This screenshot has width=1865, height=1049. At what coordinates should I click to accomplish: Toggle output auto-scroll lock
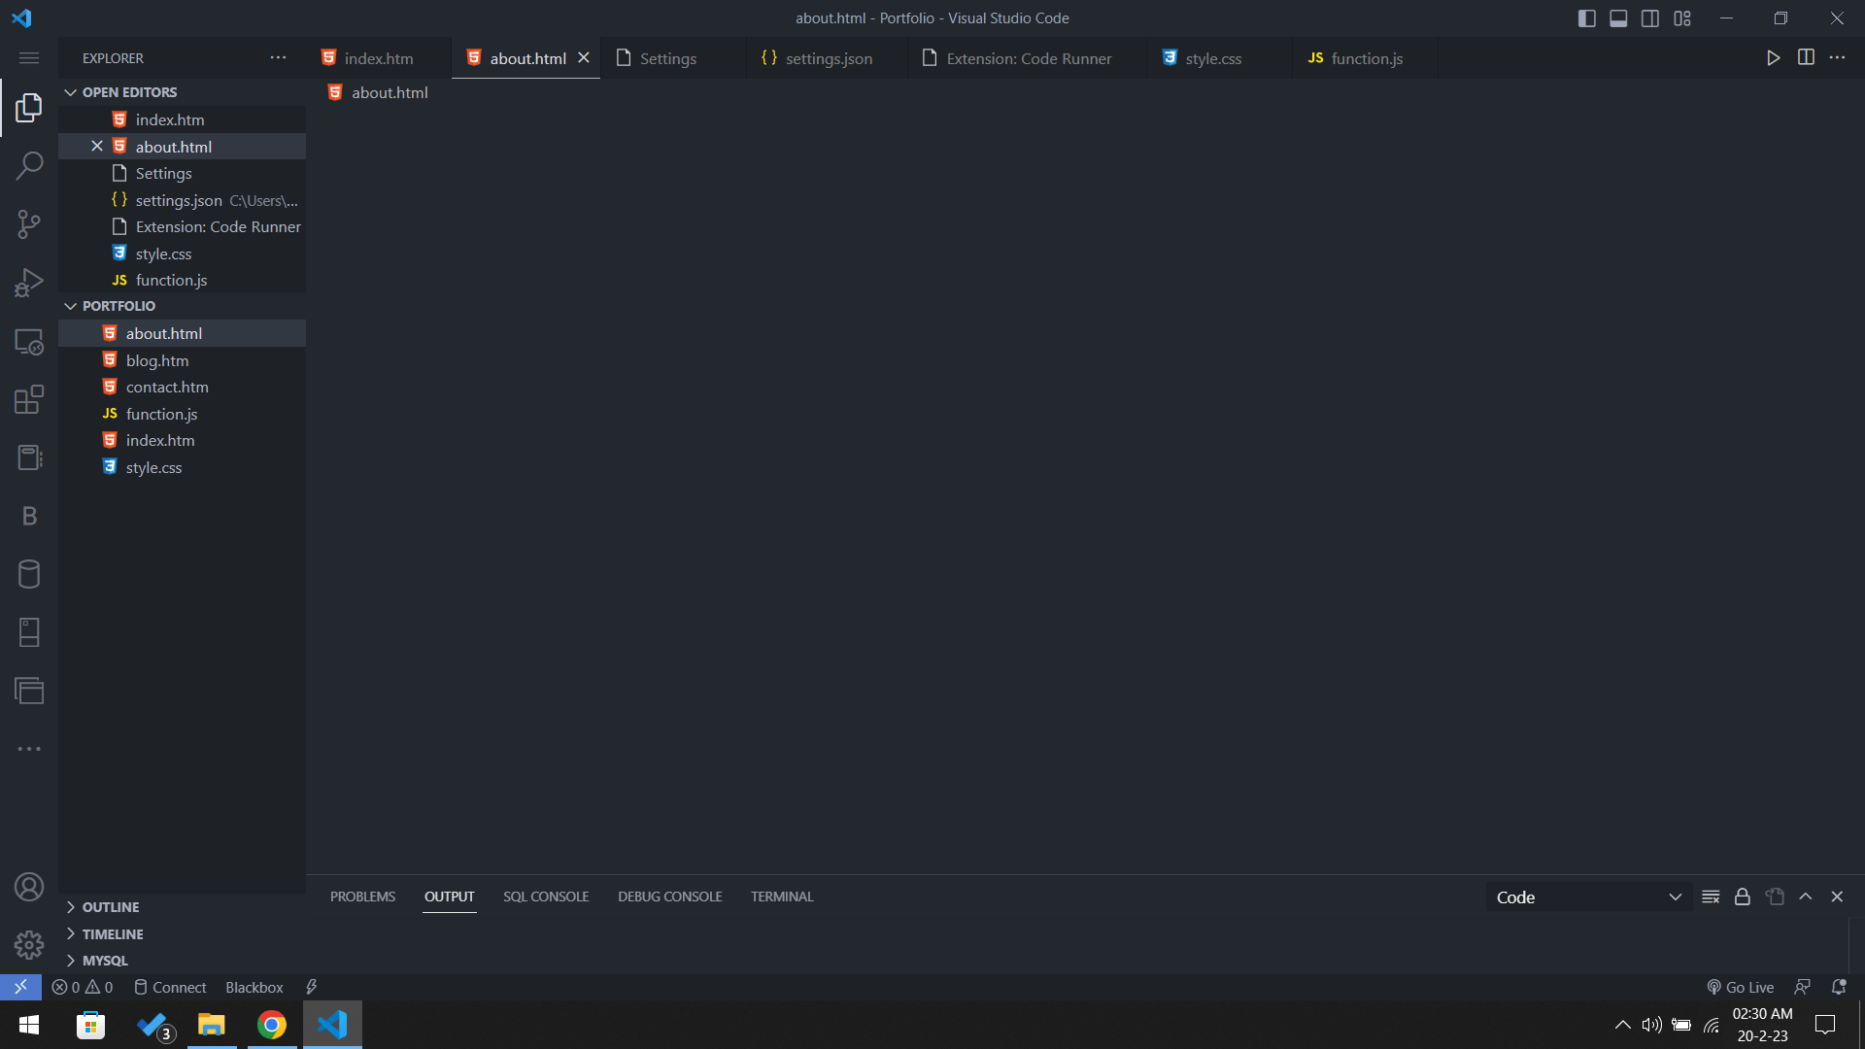(x=1743, y=897)
